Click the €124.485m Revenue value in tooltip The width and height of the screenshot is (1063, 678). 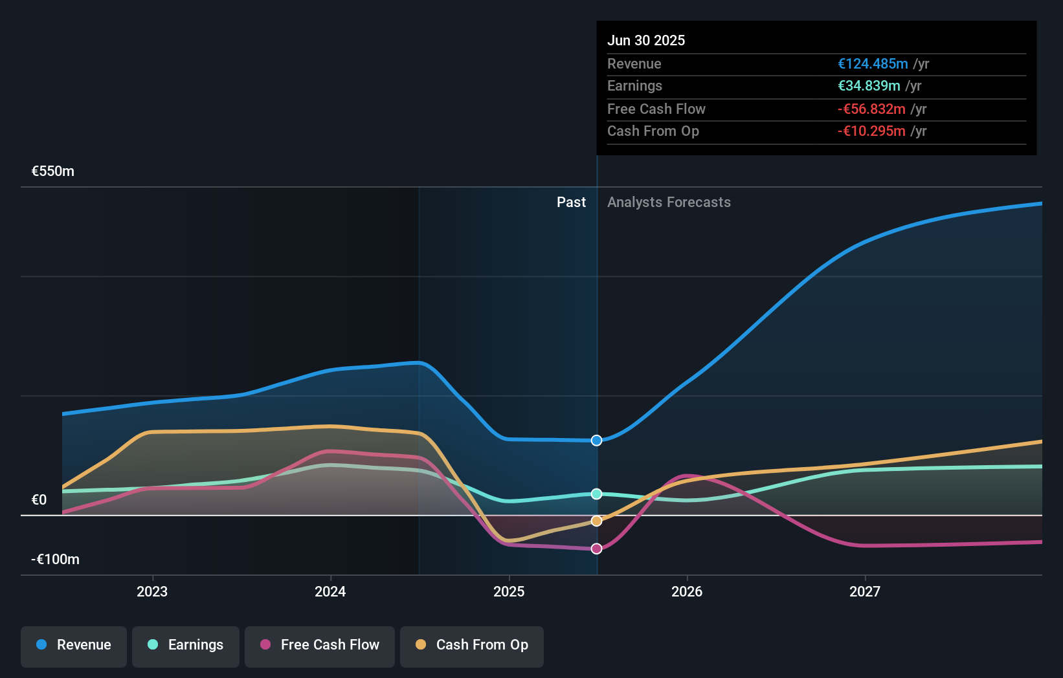point(872,63)
